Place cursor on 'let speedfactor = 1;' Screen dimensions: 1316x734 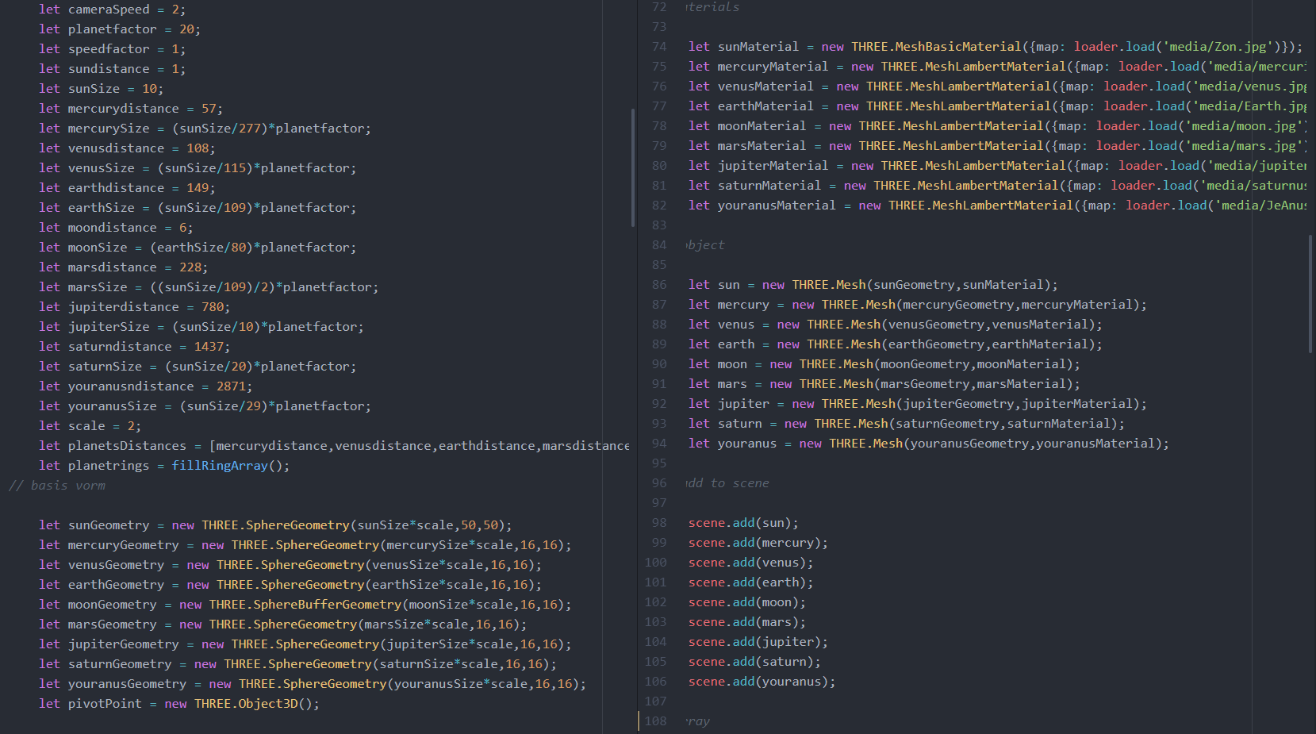coord(112,49)
